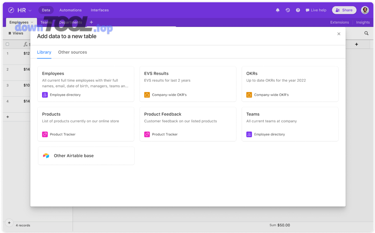Toggle the Views sidebar
Image resolution: width=375 pixels, height=233 pixels.
point(16,33)
